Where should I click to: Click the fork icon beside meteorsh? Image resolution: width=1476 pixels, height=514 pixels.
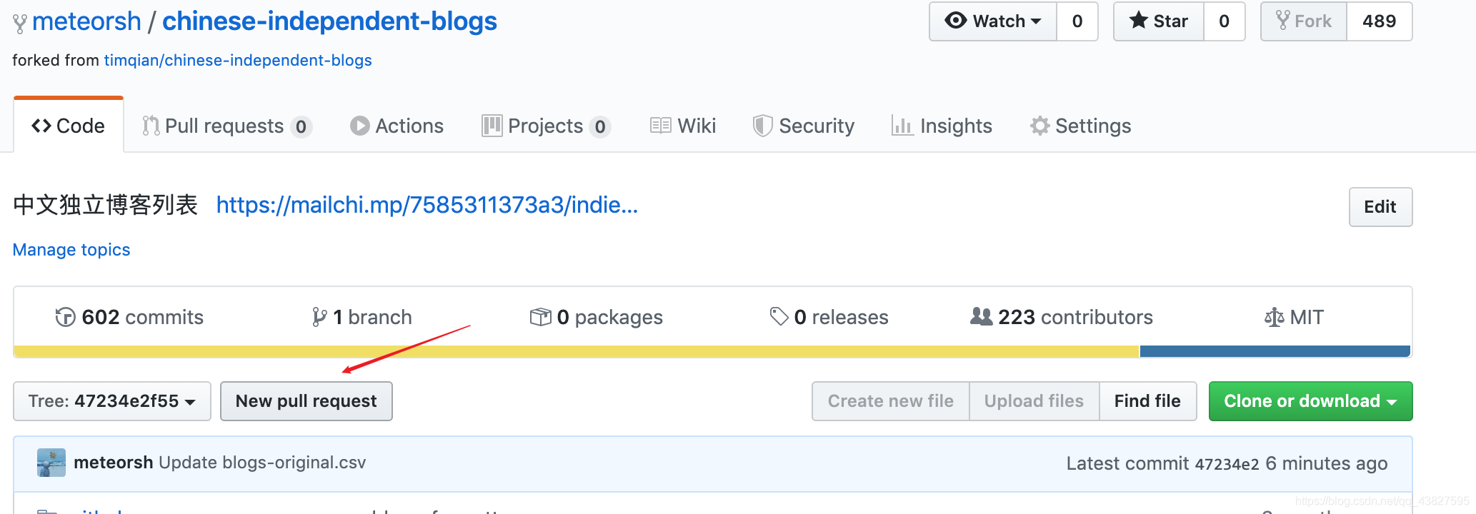click(21, 24)
